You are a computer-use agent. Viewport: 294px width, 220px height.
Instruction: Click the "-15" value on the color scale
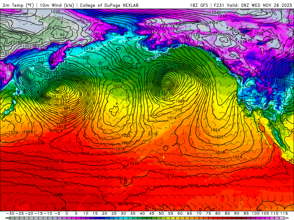[x=38, y=213]
